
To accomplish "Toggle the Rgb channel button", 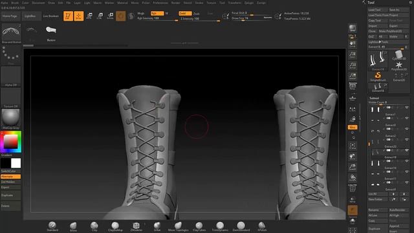I will (x=157, y=13).
